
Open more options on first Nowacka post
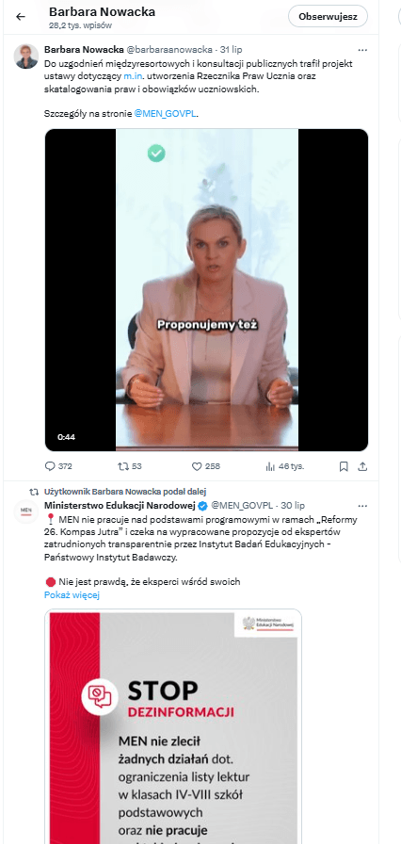[x=362, y=50]
